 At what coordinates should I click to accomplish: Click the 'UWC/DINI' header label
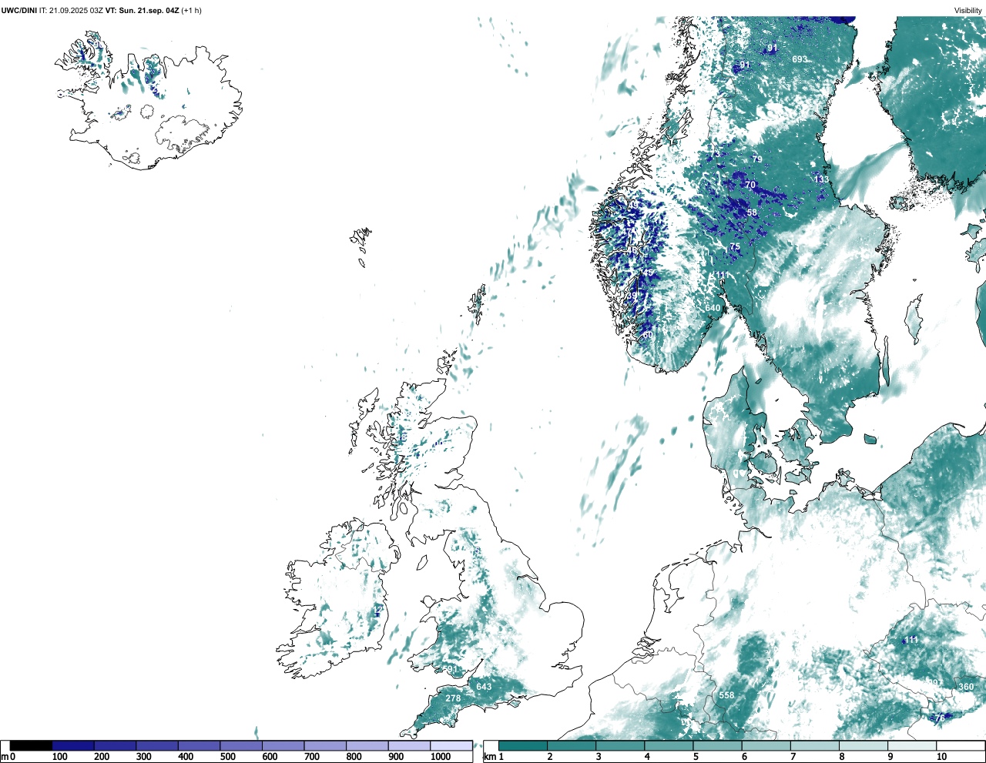(x=18, y=11)
